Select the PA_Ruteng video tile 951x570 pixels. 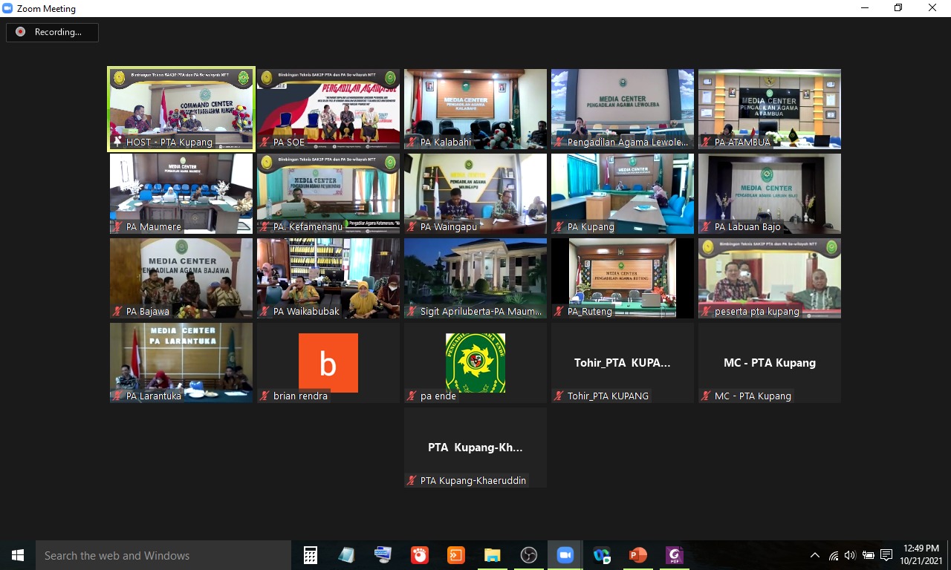tap(623, 278)
